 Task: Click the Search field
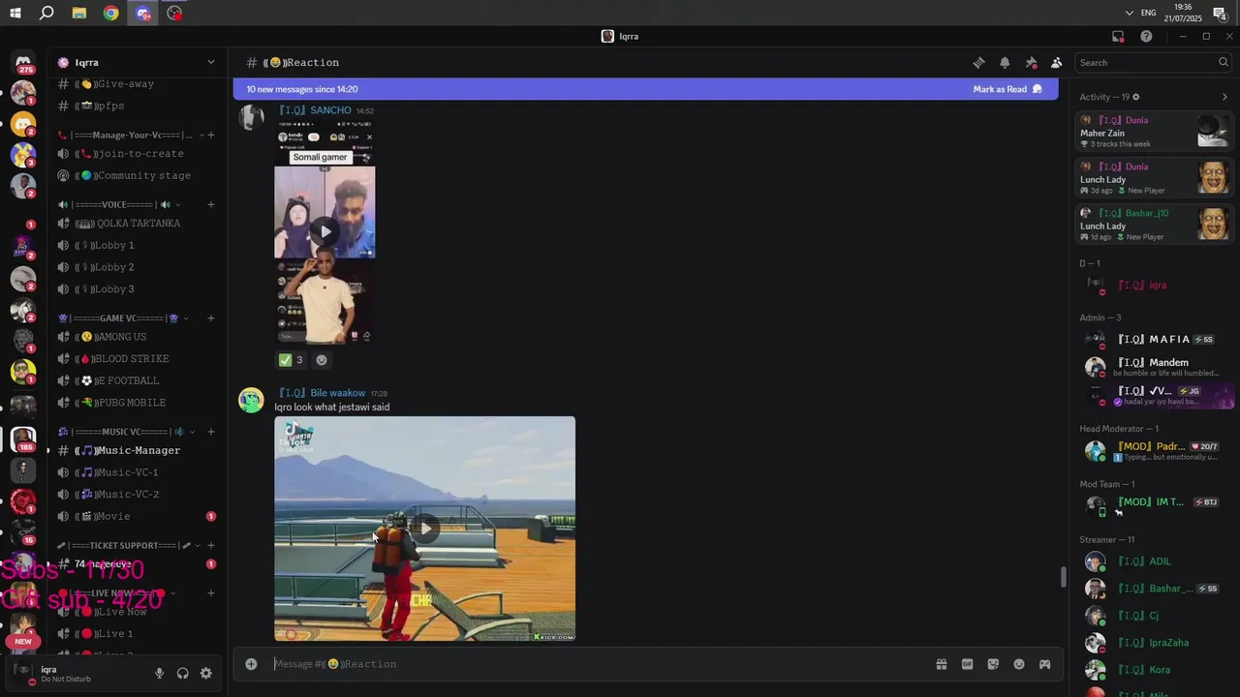[x=1154, y=63]
